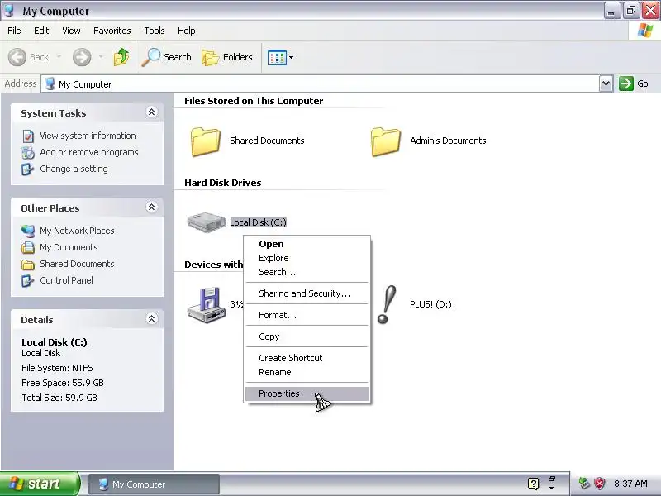Click the 8:37 AM taskbar clock

(x=630, y=484)
